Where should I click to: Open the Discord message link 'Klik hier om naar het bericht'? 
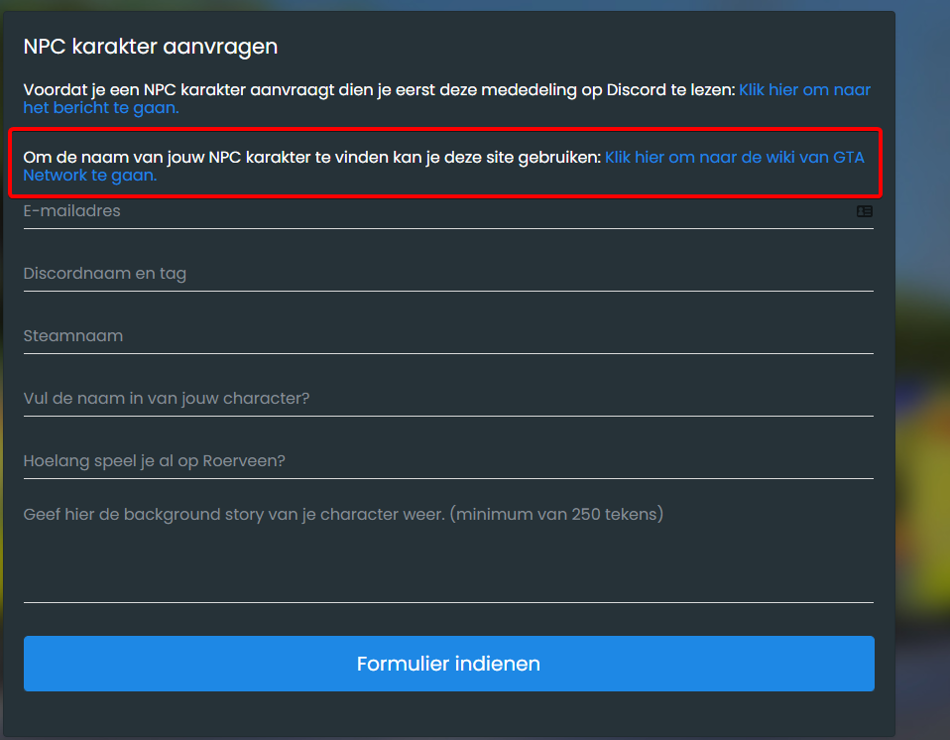(803, 89)
